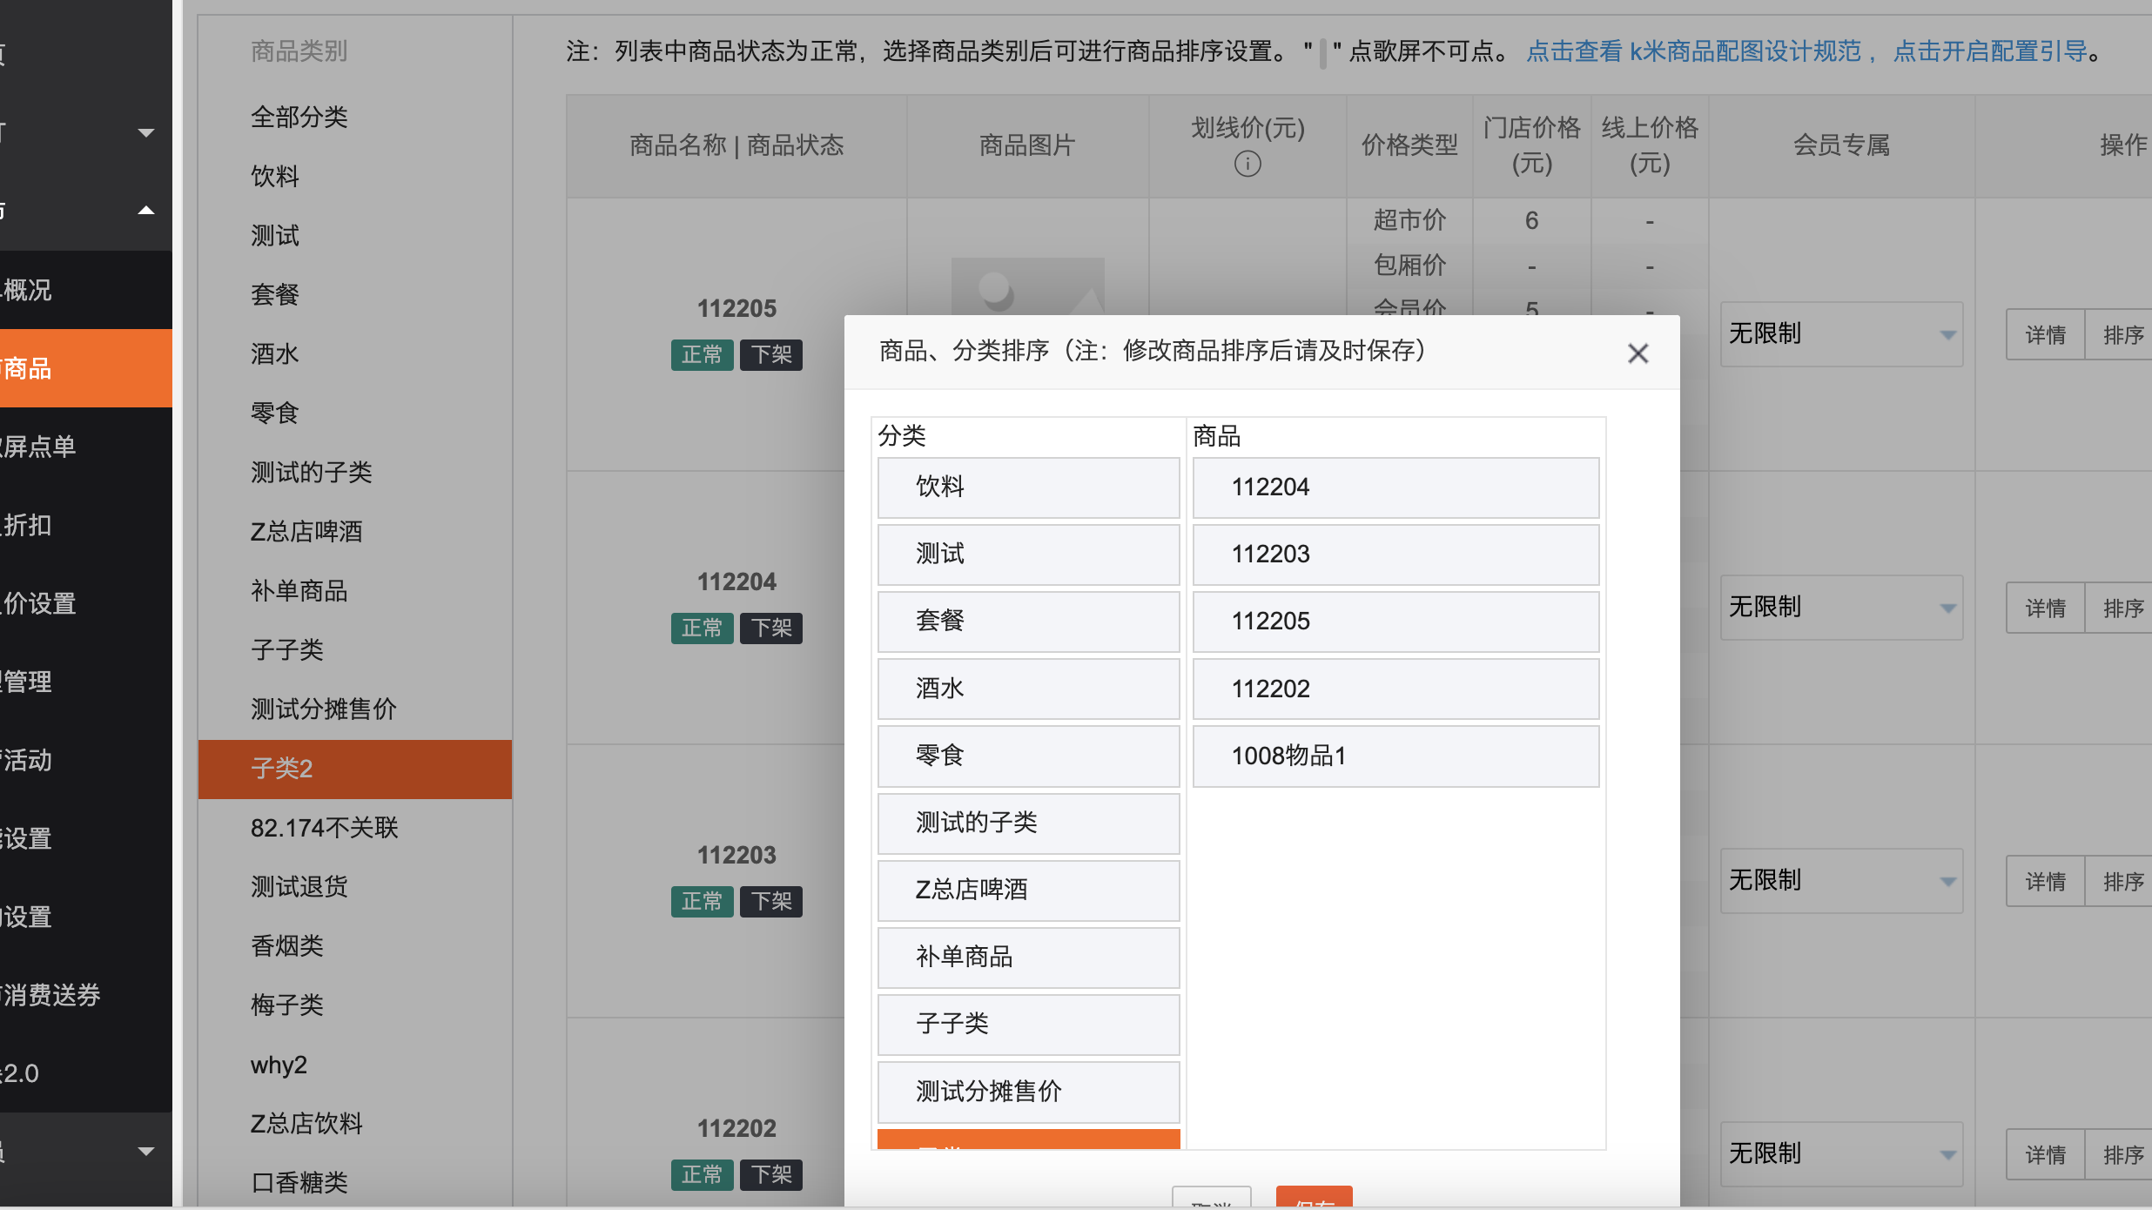This screenshot has height=1210, width=2152.
Task: Open 饮料 category in the left sidebar
Action: pos(354,176)
